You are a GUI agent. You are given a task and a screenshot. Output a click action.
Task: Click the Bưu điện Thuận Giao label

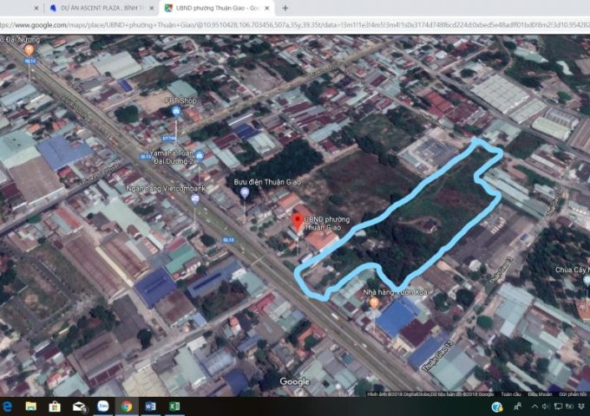(267, 182)
